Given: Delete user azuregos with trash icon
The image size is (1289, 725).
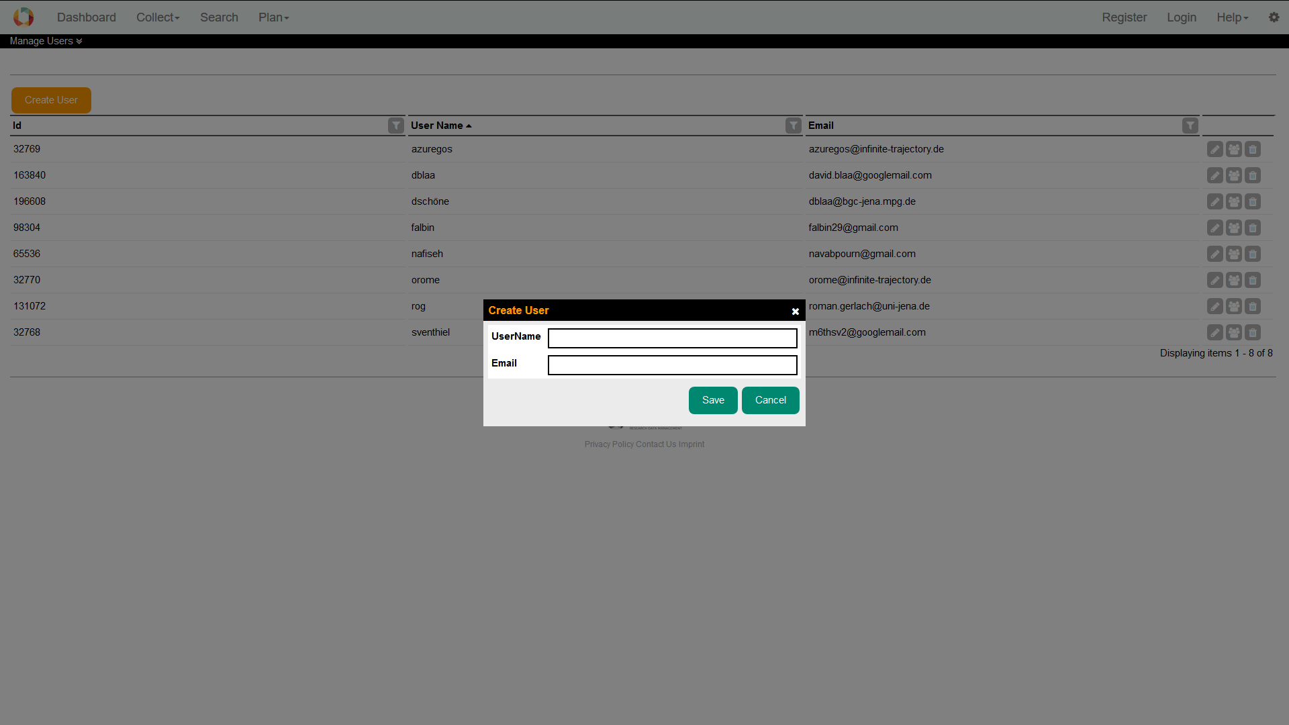Looking at the screenshot, I should [1252, 149].
